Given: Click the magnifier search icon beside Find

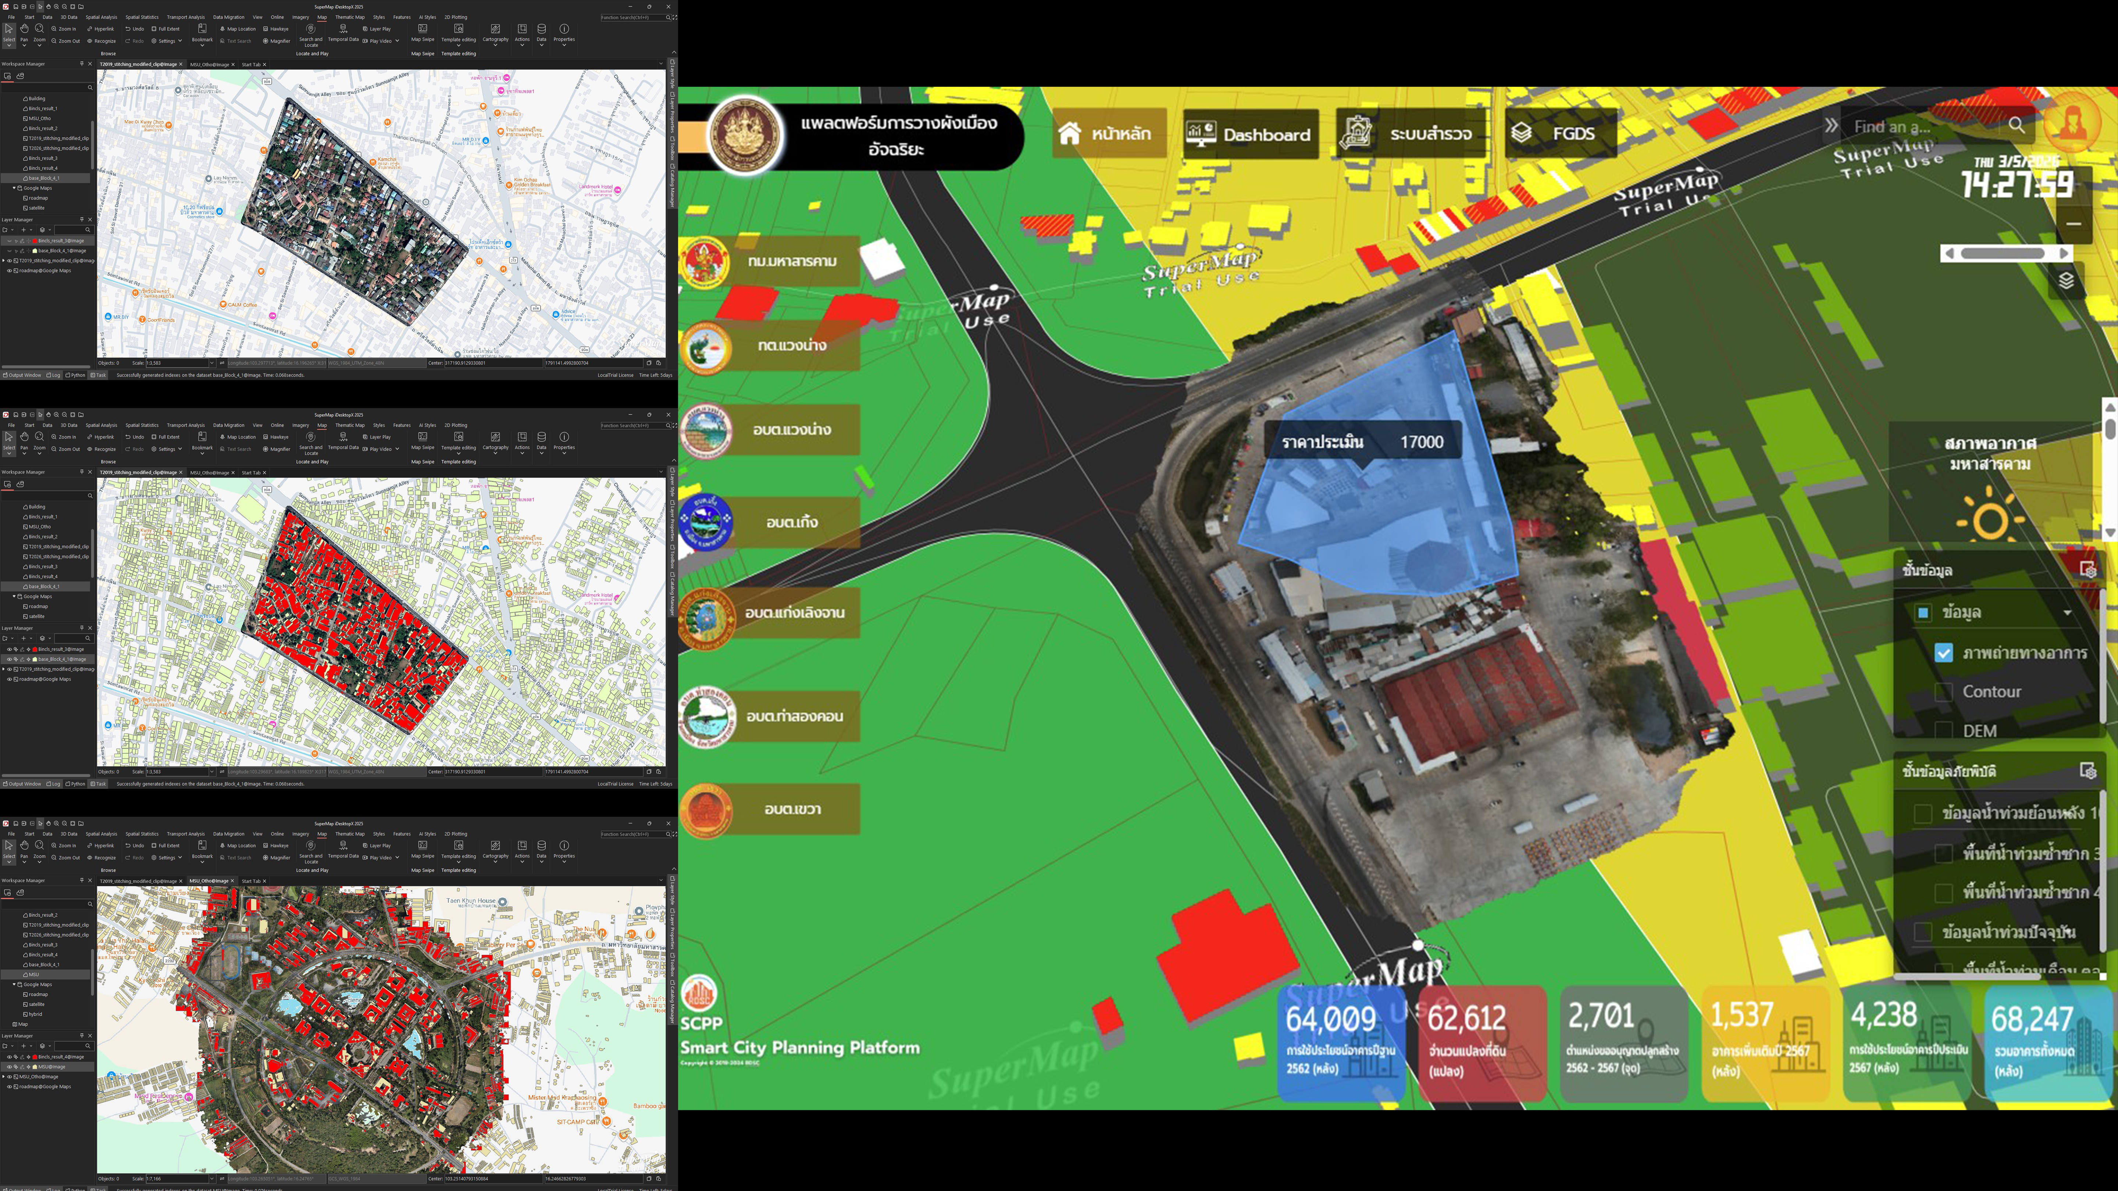Looking at the screenshot, I should [2016, 125].
